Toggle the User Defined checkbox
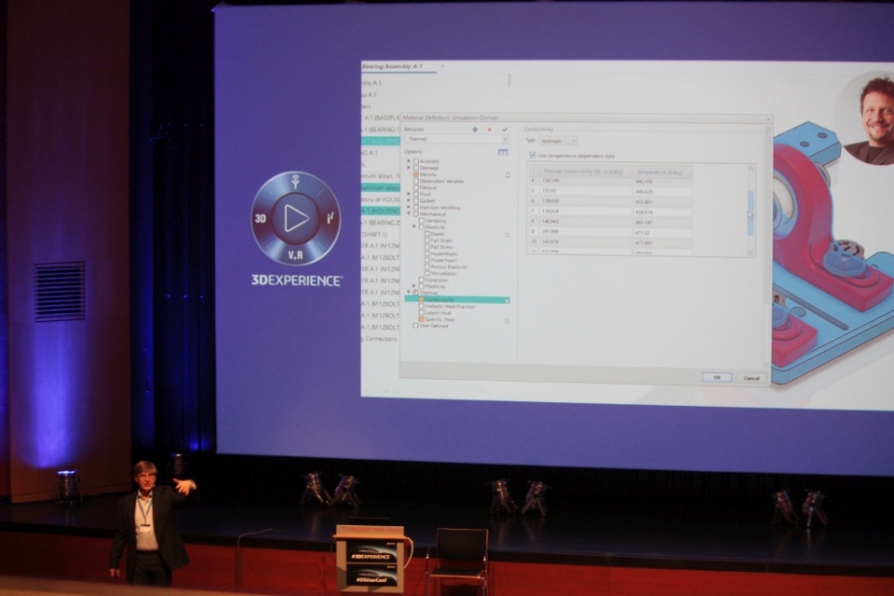The width and height of the screenshot is (894, 596). click(415, 326)
